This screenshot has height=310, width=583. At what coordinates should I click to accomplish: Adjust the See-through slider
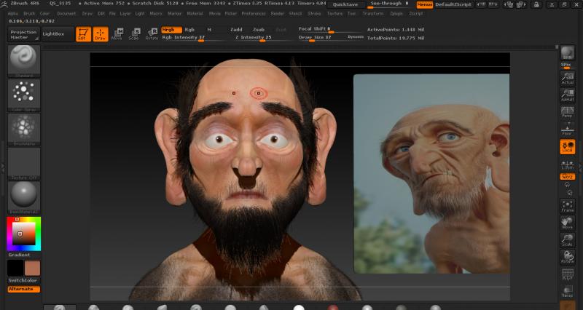click(390, 4)
